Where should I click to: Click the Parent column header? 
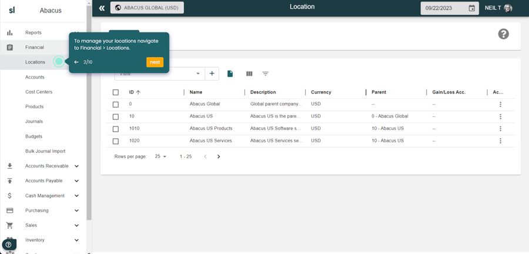pos(379,92)
